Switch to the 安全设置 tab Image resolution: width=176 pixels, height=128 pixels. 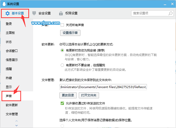(x=41, y=13)
